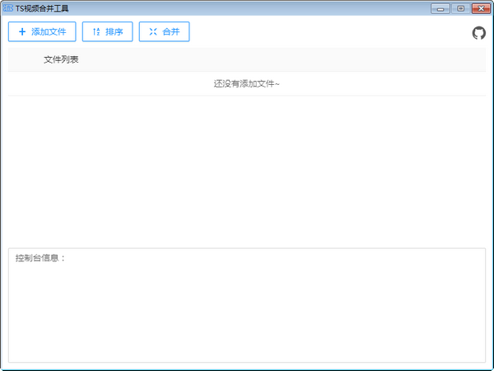Image resolution: width=494 pixels, height=371 pixels.
Task: Click the bottom-right corner of console box
Action: [482, 359]
